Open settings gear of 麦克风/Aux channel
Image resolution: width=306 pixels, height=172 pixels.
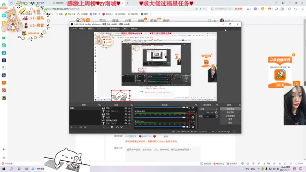coord(193,127)
